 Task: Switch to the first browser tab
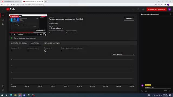[x=11, y=2]
